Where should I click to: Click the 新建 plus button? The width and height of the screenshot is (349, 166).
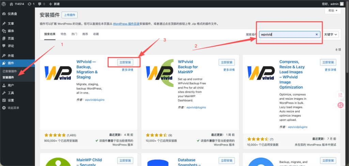pyautogui.click(x=54, y=4)
